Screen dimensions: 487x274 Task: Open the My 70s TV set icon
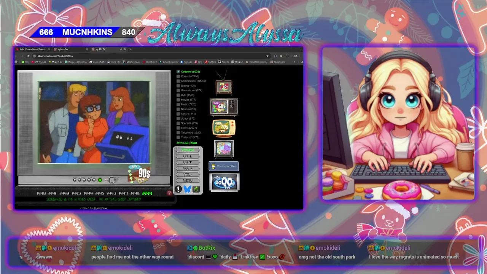[x=224, y=128]
